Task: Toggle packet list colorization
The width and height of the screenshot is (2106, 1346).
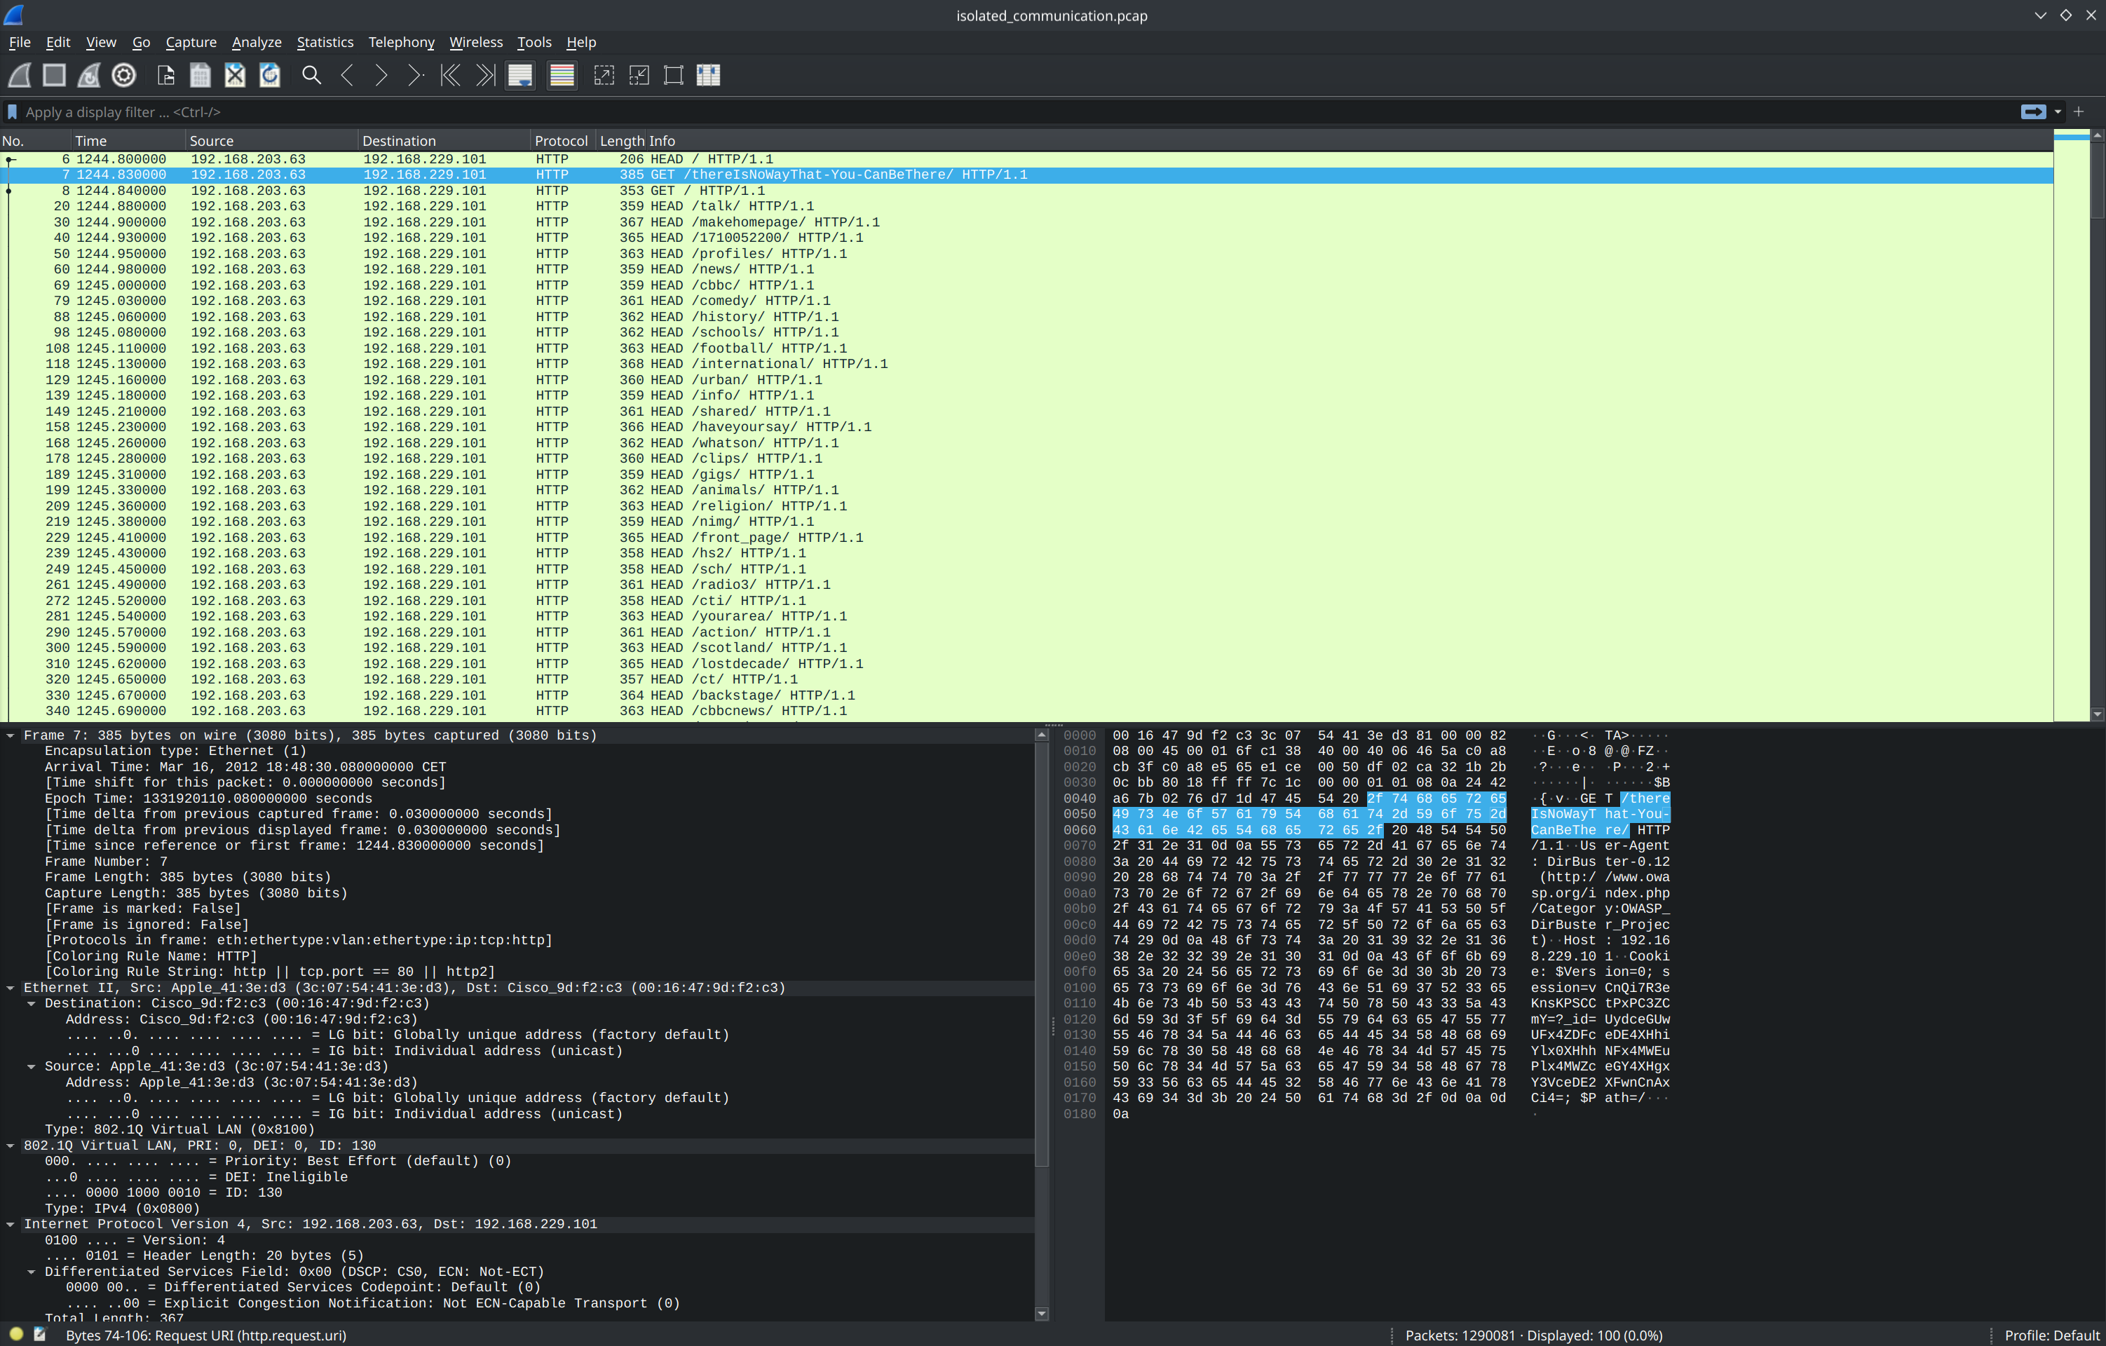Action: coord(562,75)
